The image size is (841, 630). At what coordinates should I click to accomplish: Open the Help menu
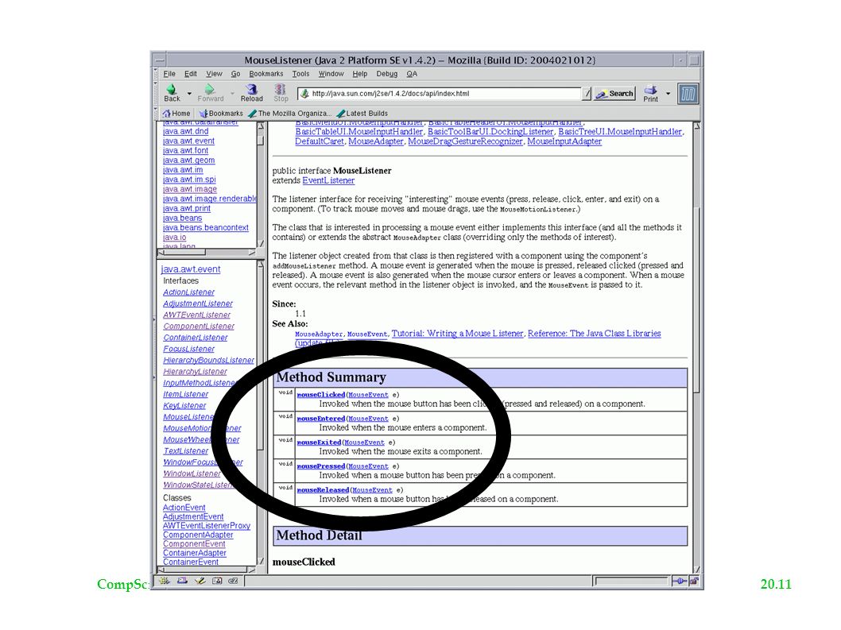[360, 74]
